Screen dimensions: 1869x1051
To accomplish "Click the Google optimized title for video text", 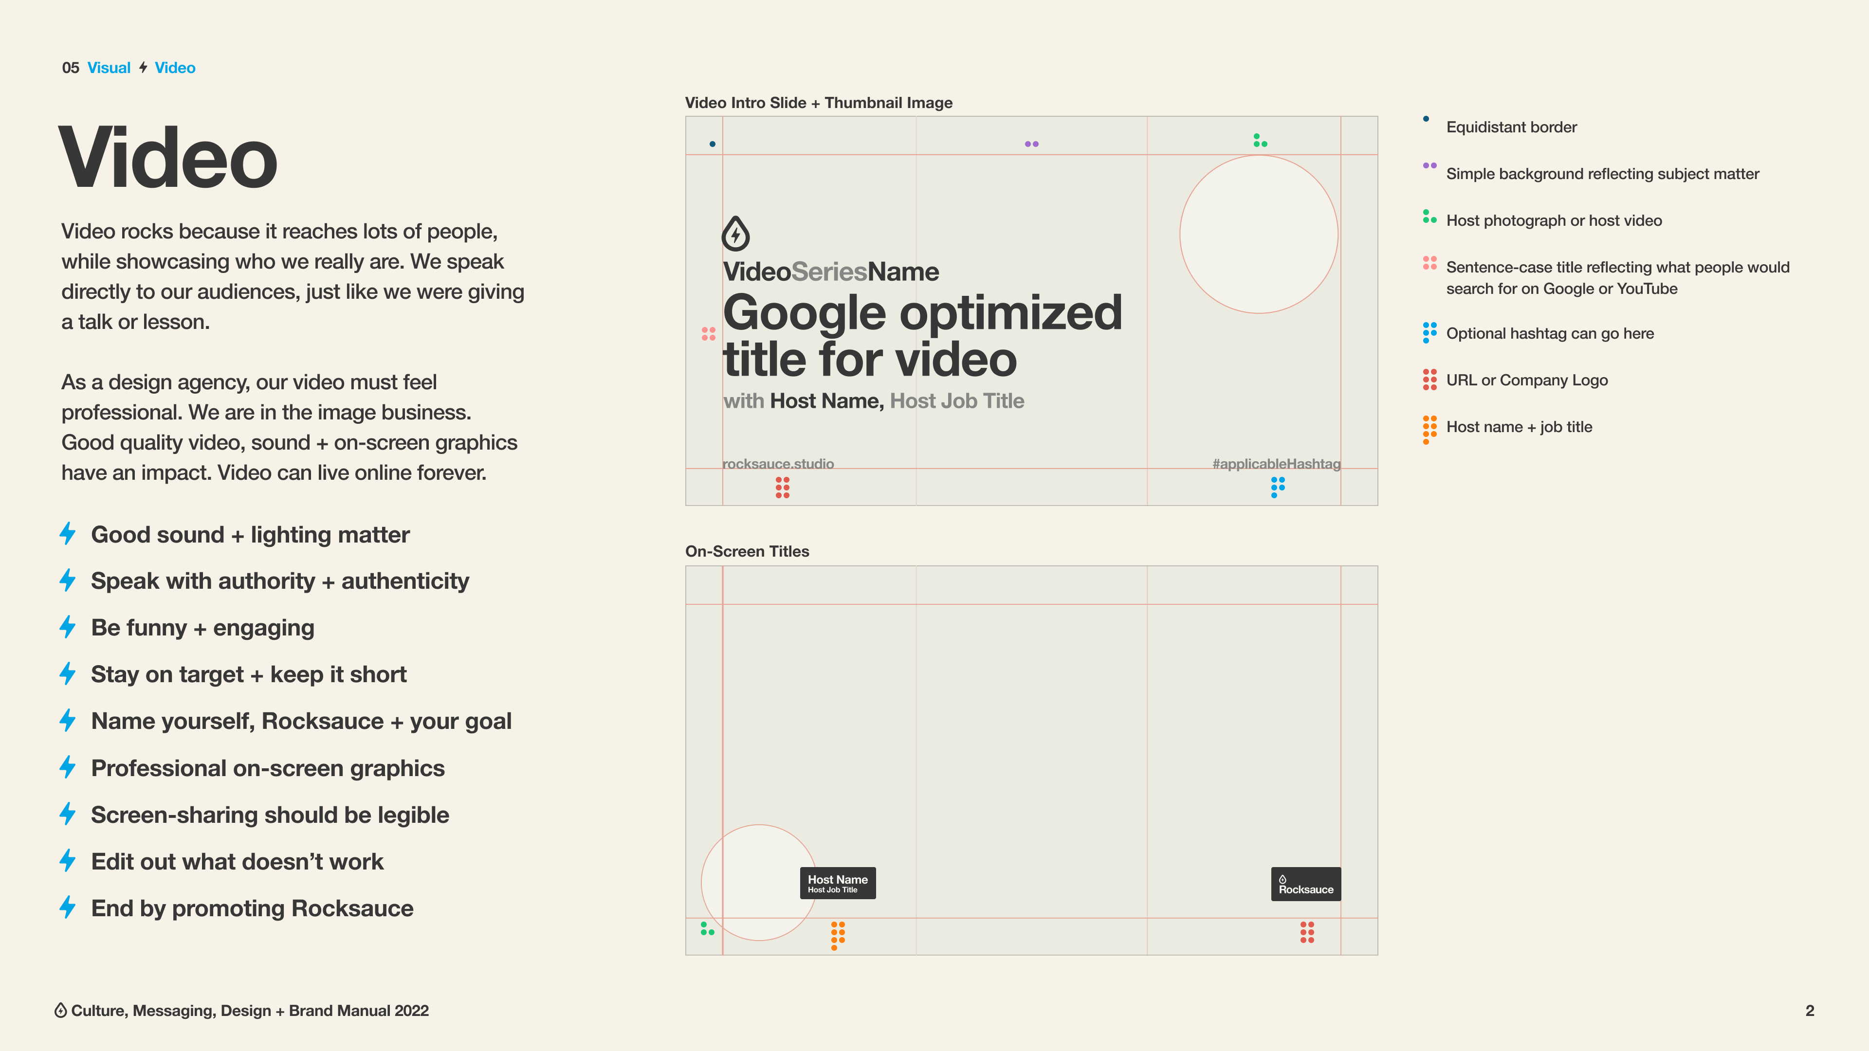I will (x=923, y=336).
